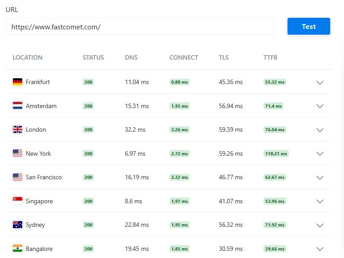Click the 0.88 ms connect badge
The image size is (344, 258).
click(179, 82)
